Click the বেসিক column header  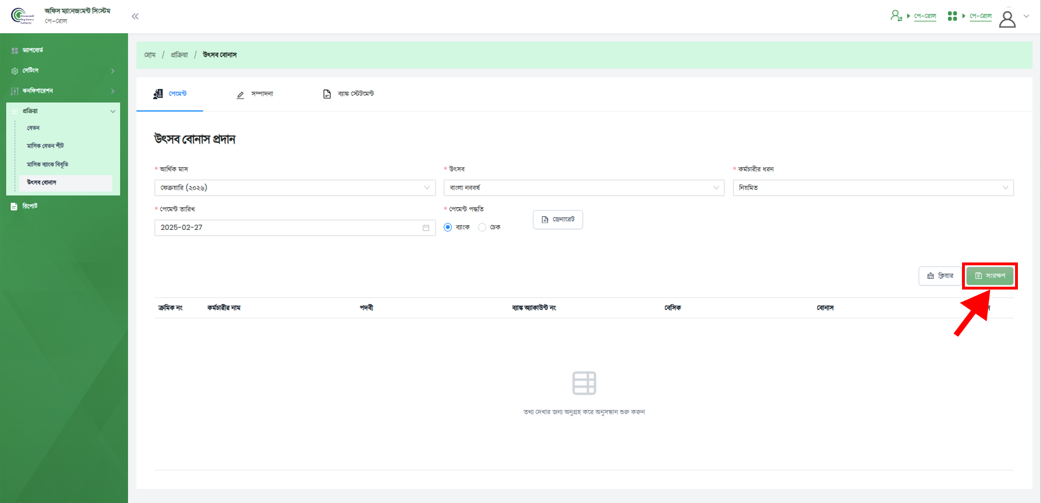[673, 308]
